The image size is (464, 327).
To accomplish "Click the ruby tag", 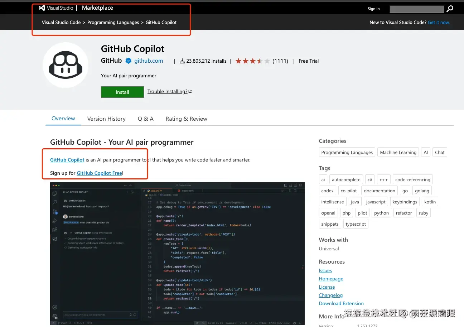I will (x=424, y=213).
